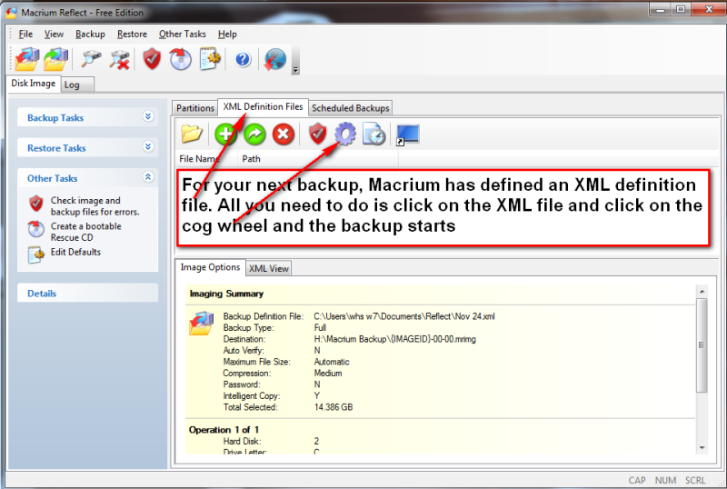Click the File Name column header
727x489 pixels.
(x=206, y=159)
